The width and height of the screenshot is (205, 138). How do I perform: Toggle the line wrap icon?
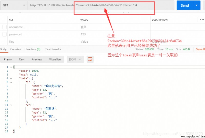[x=90, y=59]
